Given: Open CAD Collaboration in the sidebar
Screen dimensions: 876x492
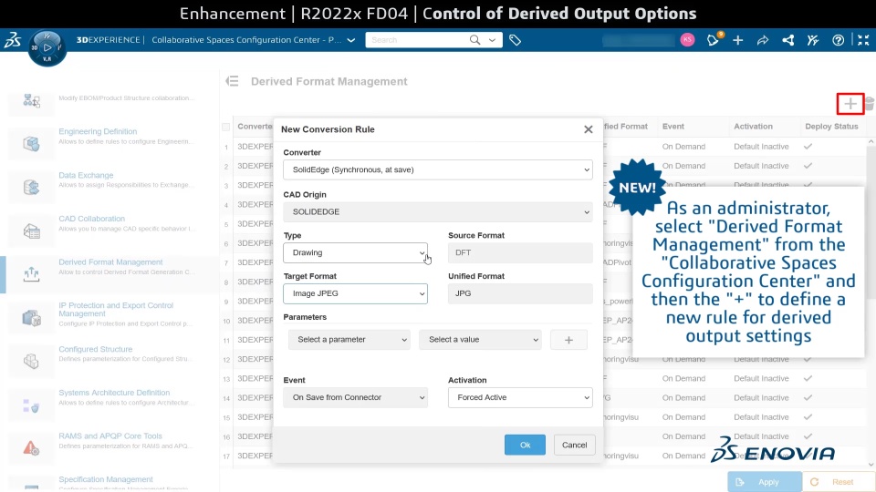Looking at the screenshot, I should [91, 219].
